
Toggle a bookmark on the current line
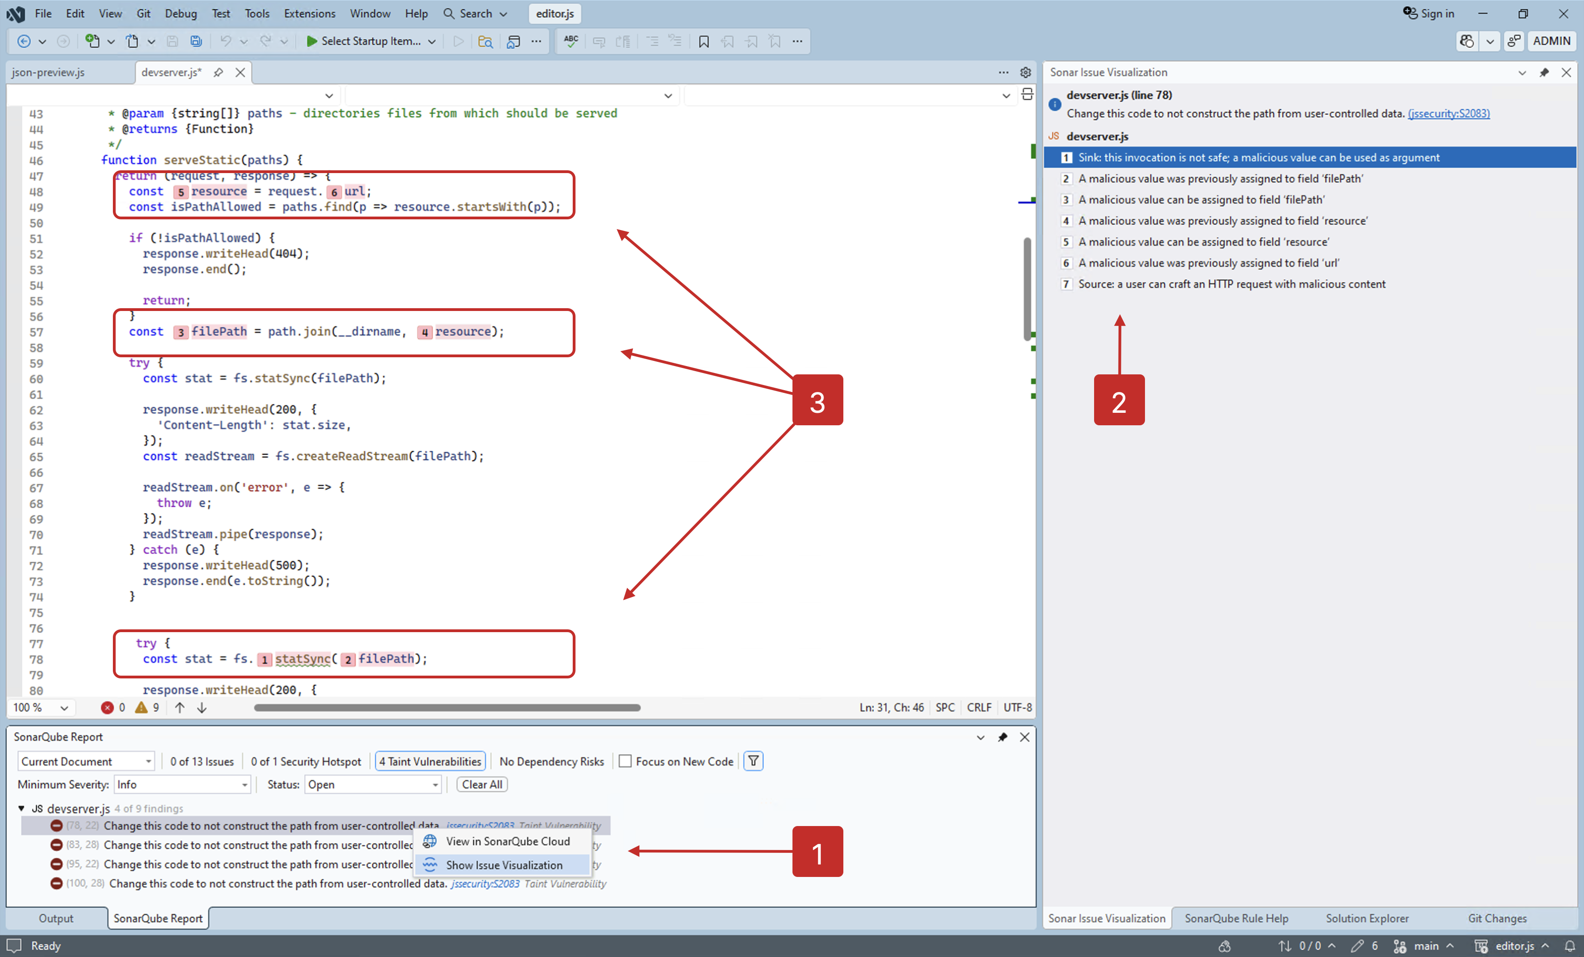[x=704, y=41]
